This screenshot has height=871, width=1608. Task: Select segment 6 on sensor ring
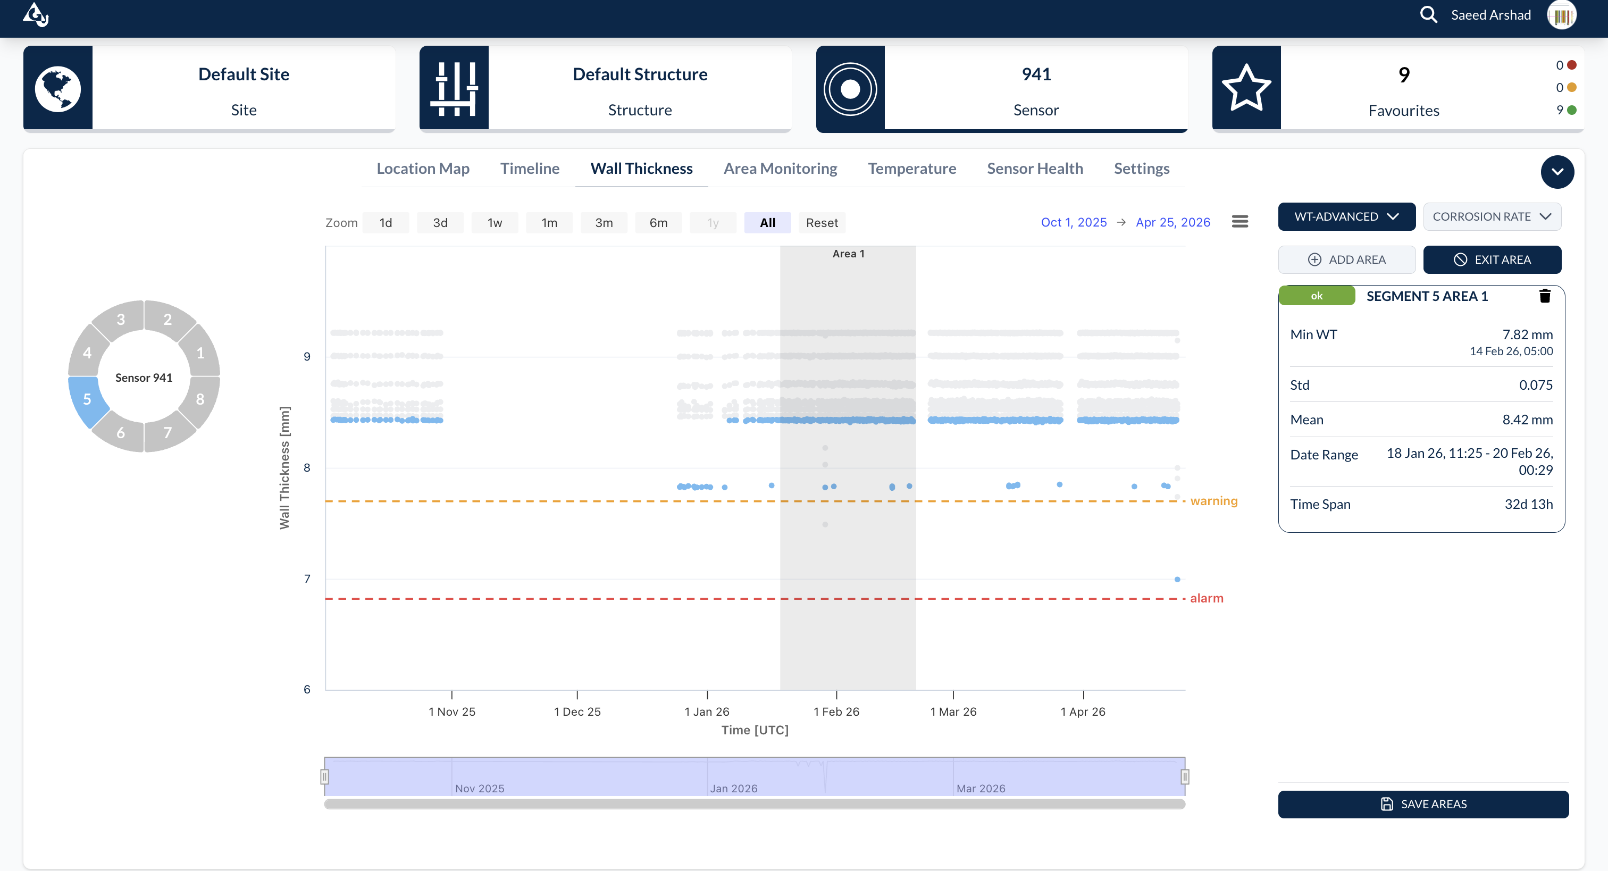click(x=121, y=433)
